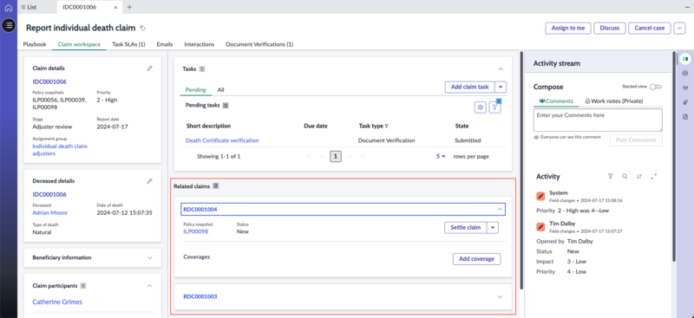
Task: Add a new tab with the plus icon
Action: tap(129, 7)
